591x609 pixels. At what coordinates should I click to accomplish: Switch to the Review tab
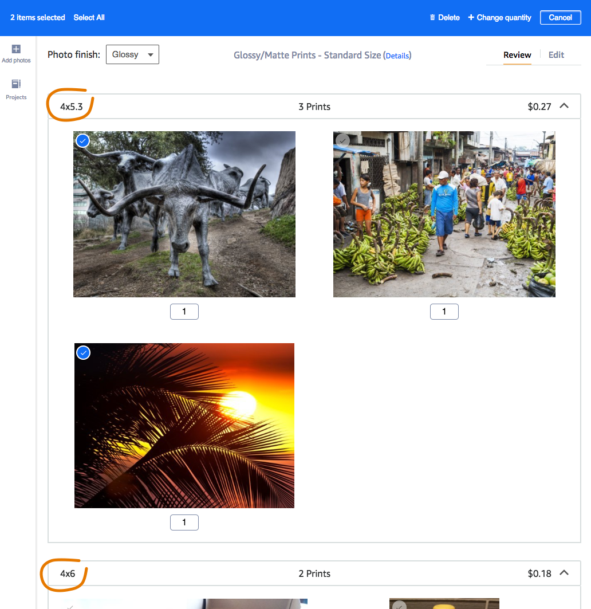pos(517,55)
